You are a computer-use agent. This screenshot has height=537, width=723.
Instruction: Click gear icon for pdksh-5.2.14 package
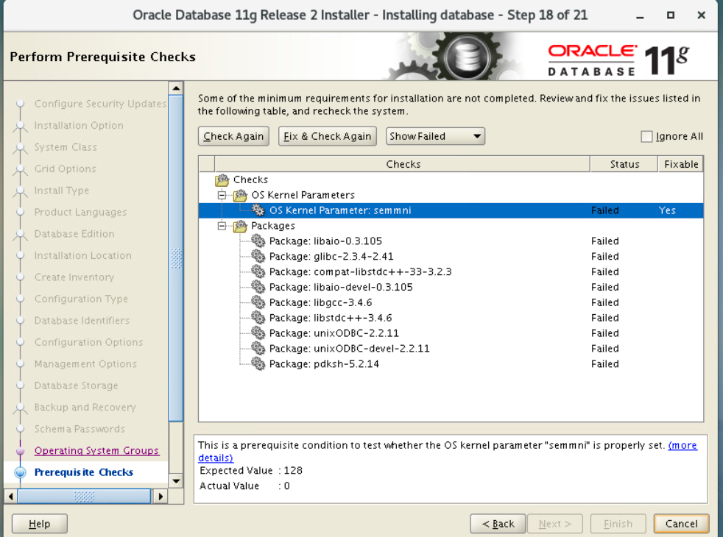pyautogui.click(x=258, y=364)
